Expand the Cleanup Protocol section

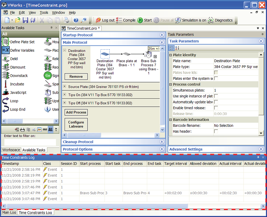coord(162,142)
